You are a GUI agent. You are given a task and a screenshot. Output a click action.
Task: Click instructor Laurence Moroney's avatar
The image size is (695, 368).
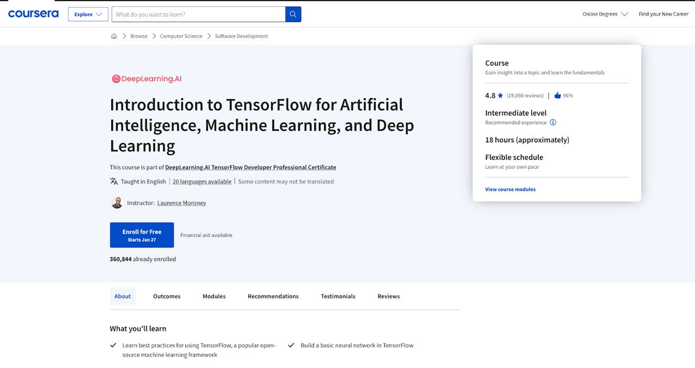coord(116,203)
